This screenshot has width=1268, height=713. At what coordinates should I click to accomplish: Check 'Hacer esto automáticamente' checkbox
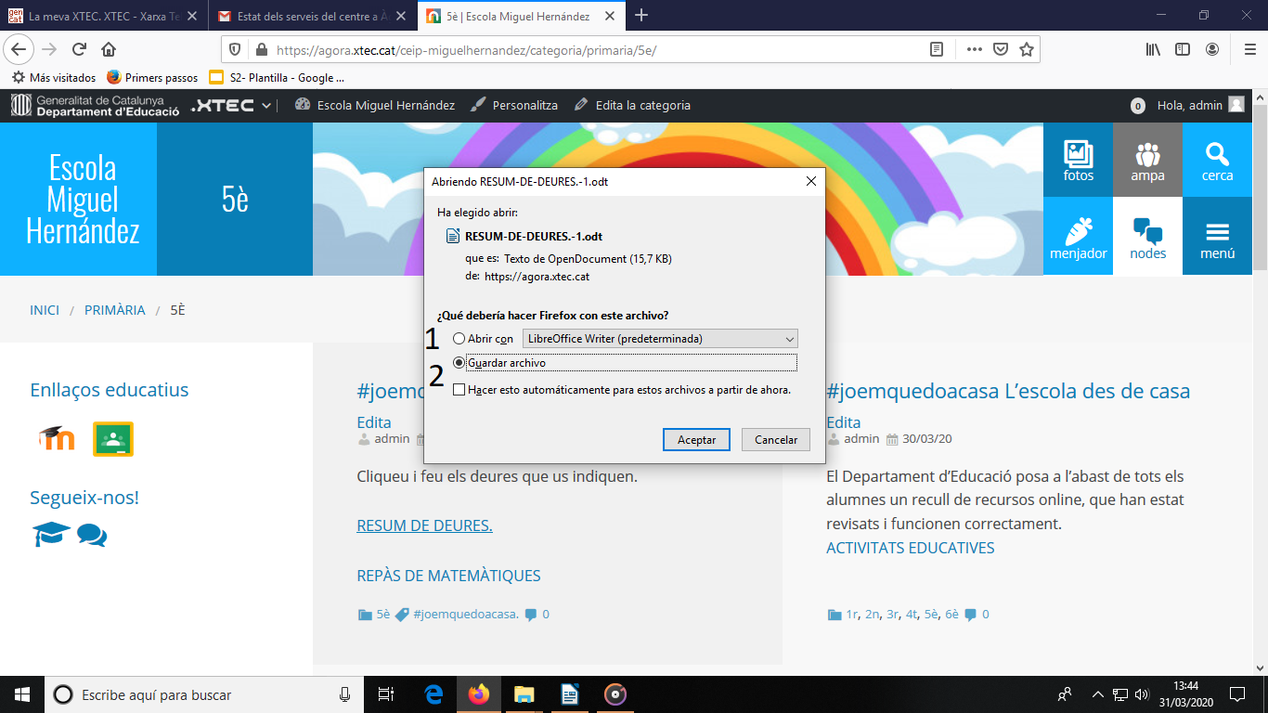[x=459, y=391]
